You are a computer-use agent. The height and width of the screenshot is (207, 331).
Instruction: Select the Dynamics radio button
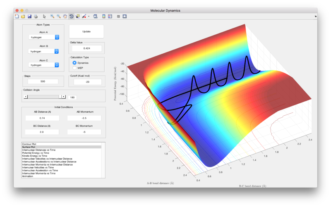coord(74,63)
